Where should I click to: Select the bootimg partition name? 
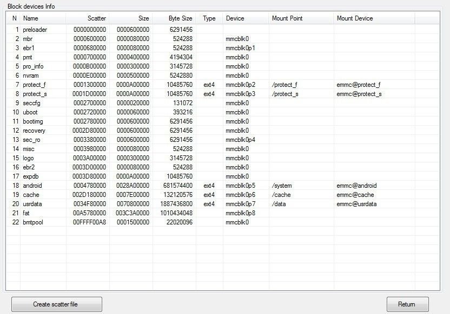tap(33, 121)
